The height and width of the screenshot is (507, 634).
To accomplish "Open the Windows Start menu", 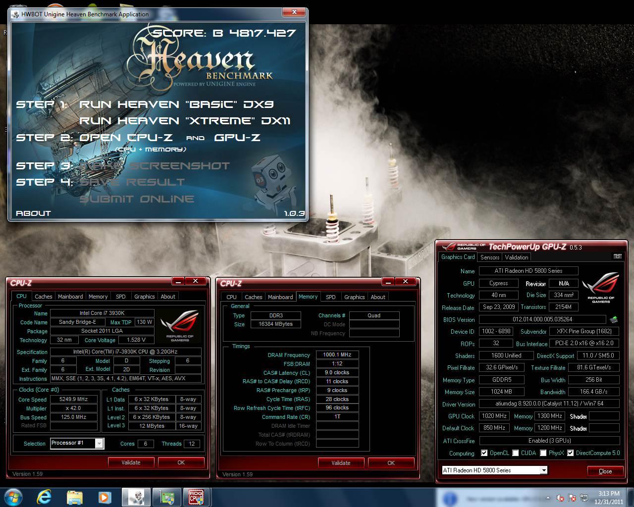I will (x=13, y=497).
